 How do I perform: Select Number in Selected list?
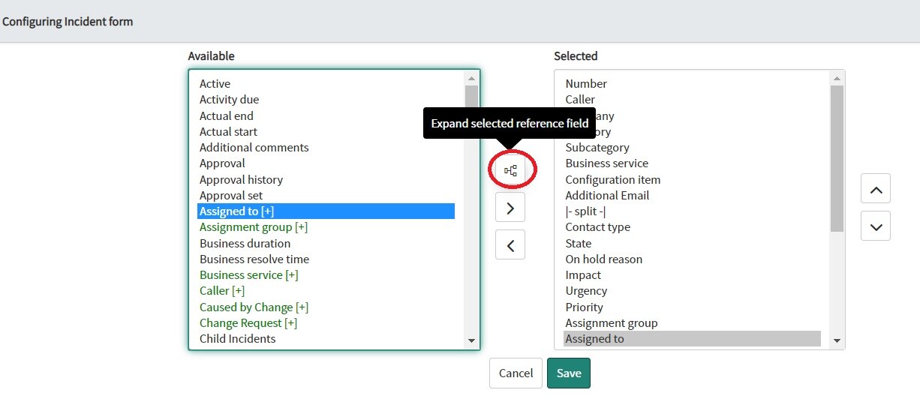(692, 84)
